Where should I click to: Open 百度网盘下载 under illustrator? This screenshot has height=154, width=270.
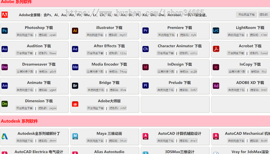pos(95,35)
